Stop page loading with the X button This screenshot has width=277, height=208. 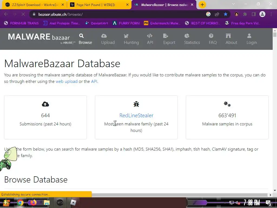[x=23, y=14]
